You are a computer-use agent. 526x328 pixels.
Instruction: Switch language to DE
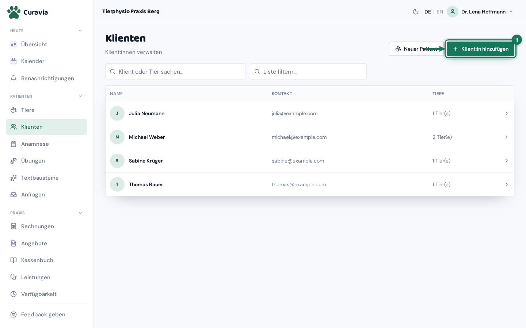coord(428,12)
